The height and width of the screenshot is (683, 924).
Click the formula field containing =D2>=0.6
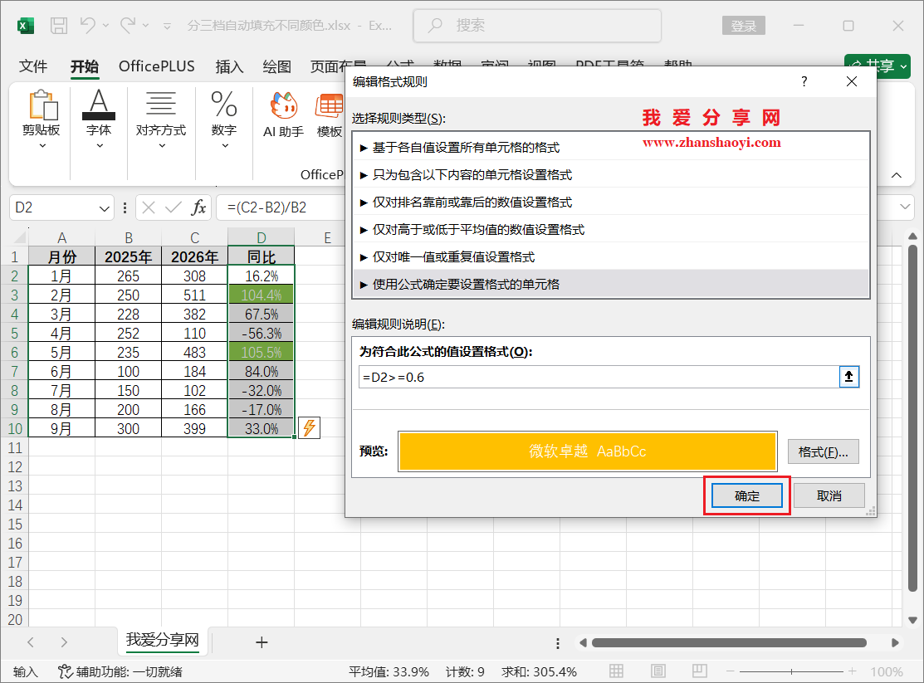point(598,377)
